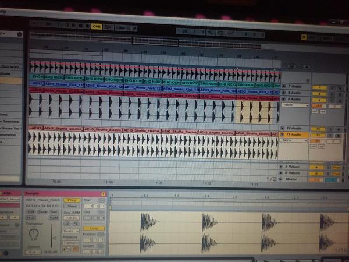Open the 9 Audio automation None dropdown
Screen dimensions: 349x262
tap(295, 105)
